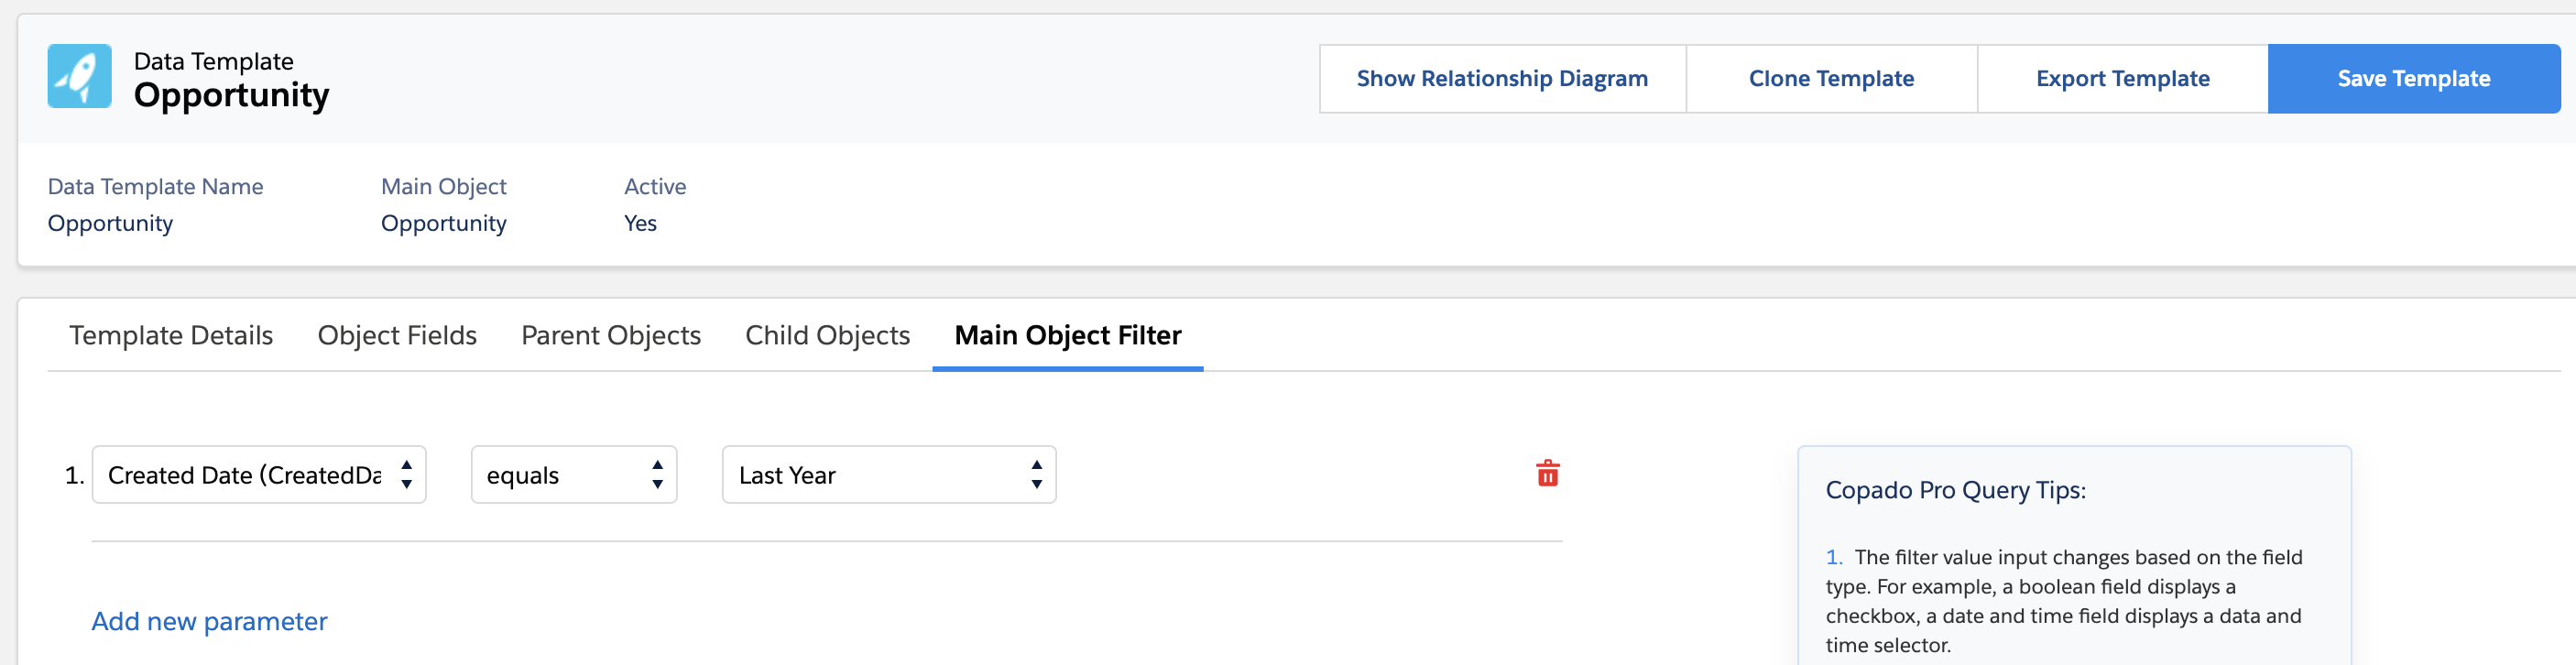2576x665 pixels.
Task: Switch to the Template Details tab
Action: pyautogui.click(x=171, y=335)
